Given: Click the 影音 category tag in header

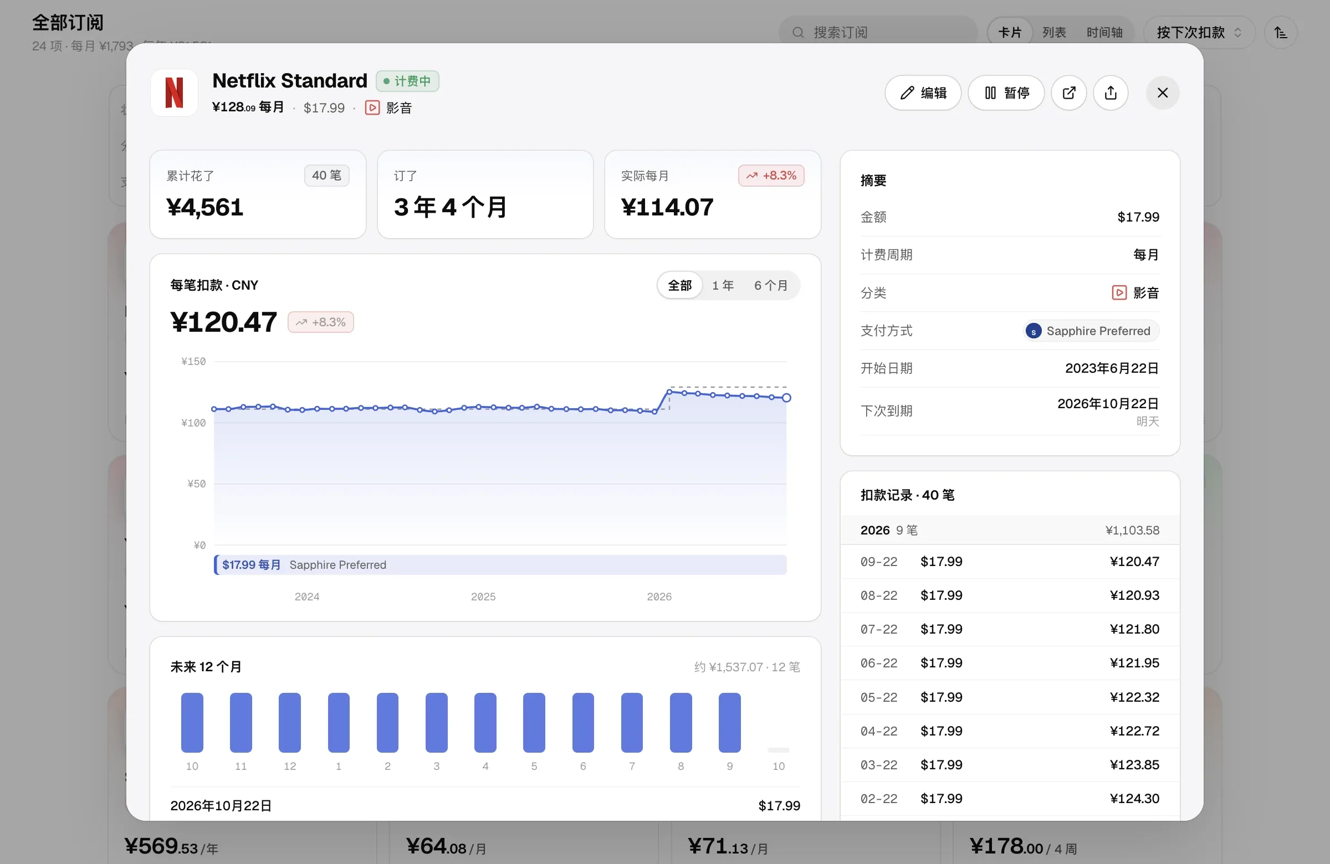Looking at the screenshot, I should tap(388, 108).
